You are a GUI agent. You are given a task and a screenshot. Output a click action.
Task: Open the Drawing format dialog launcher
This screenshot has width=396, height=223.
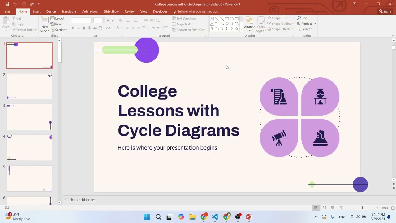[x=293, y=36]
